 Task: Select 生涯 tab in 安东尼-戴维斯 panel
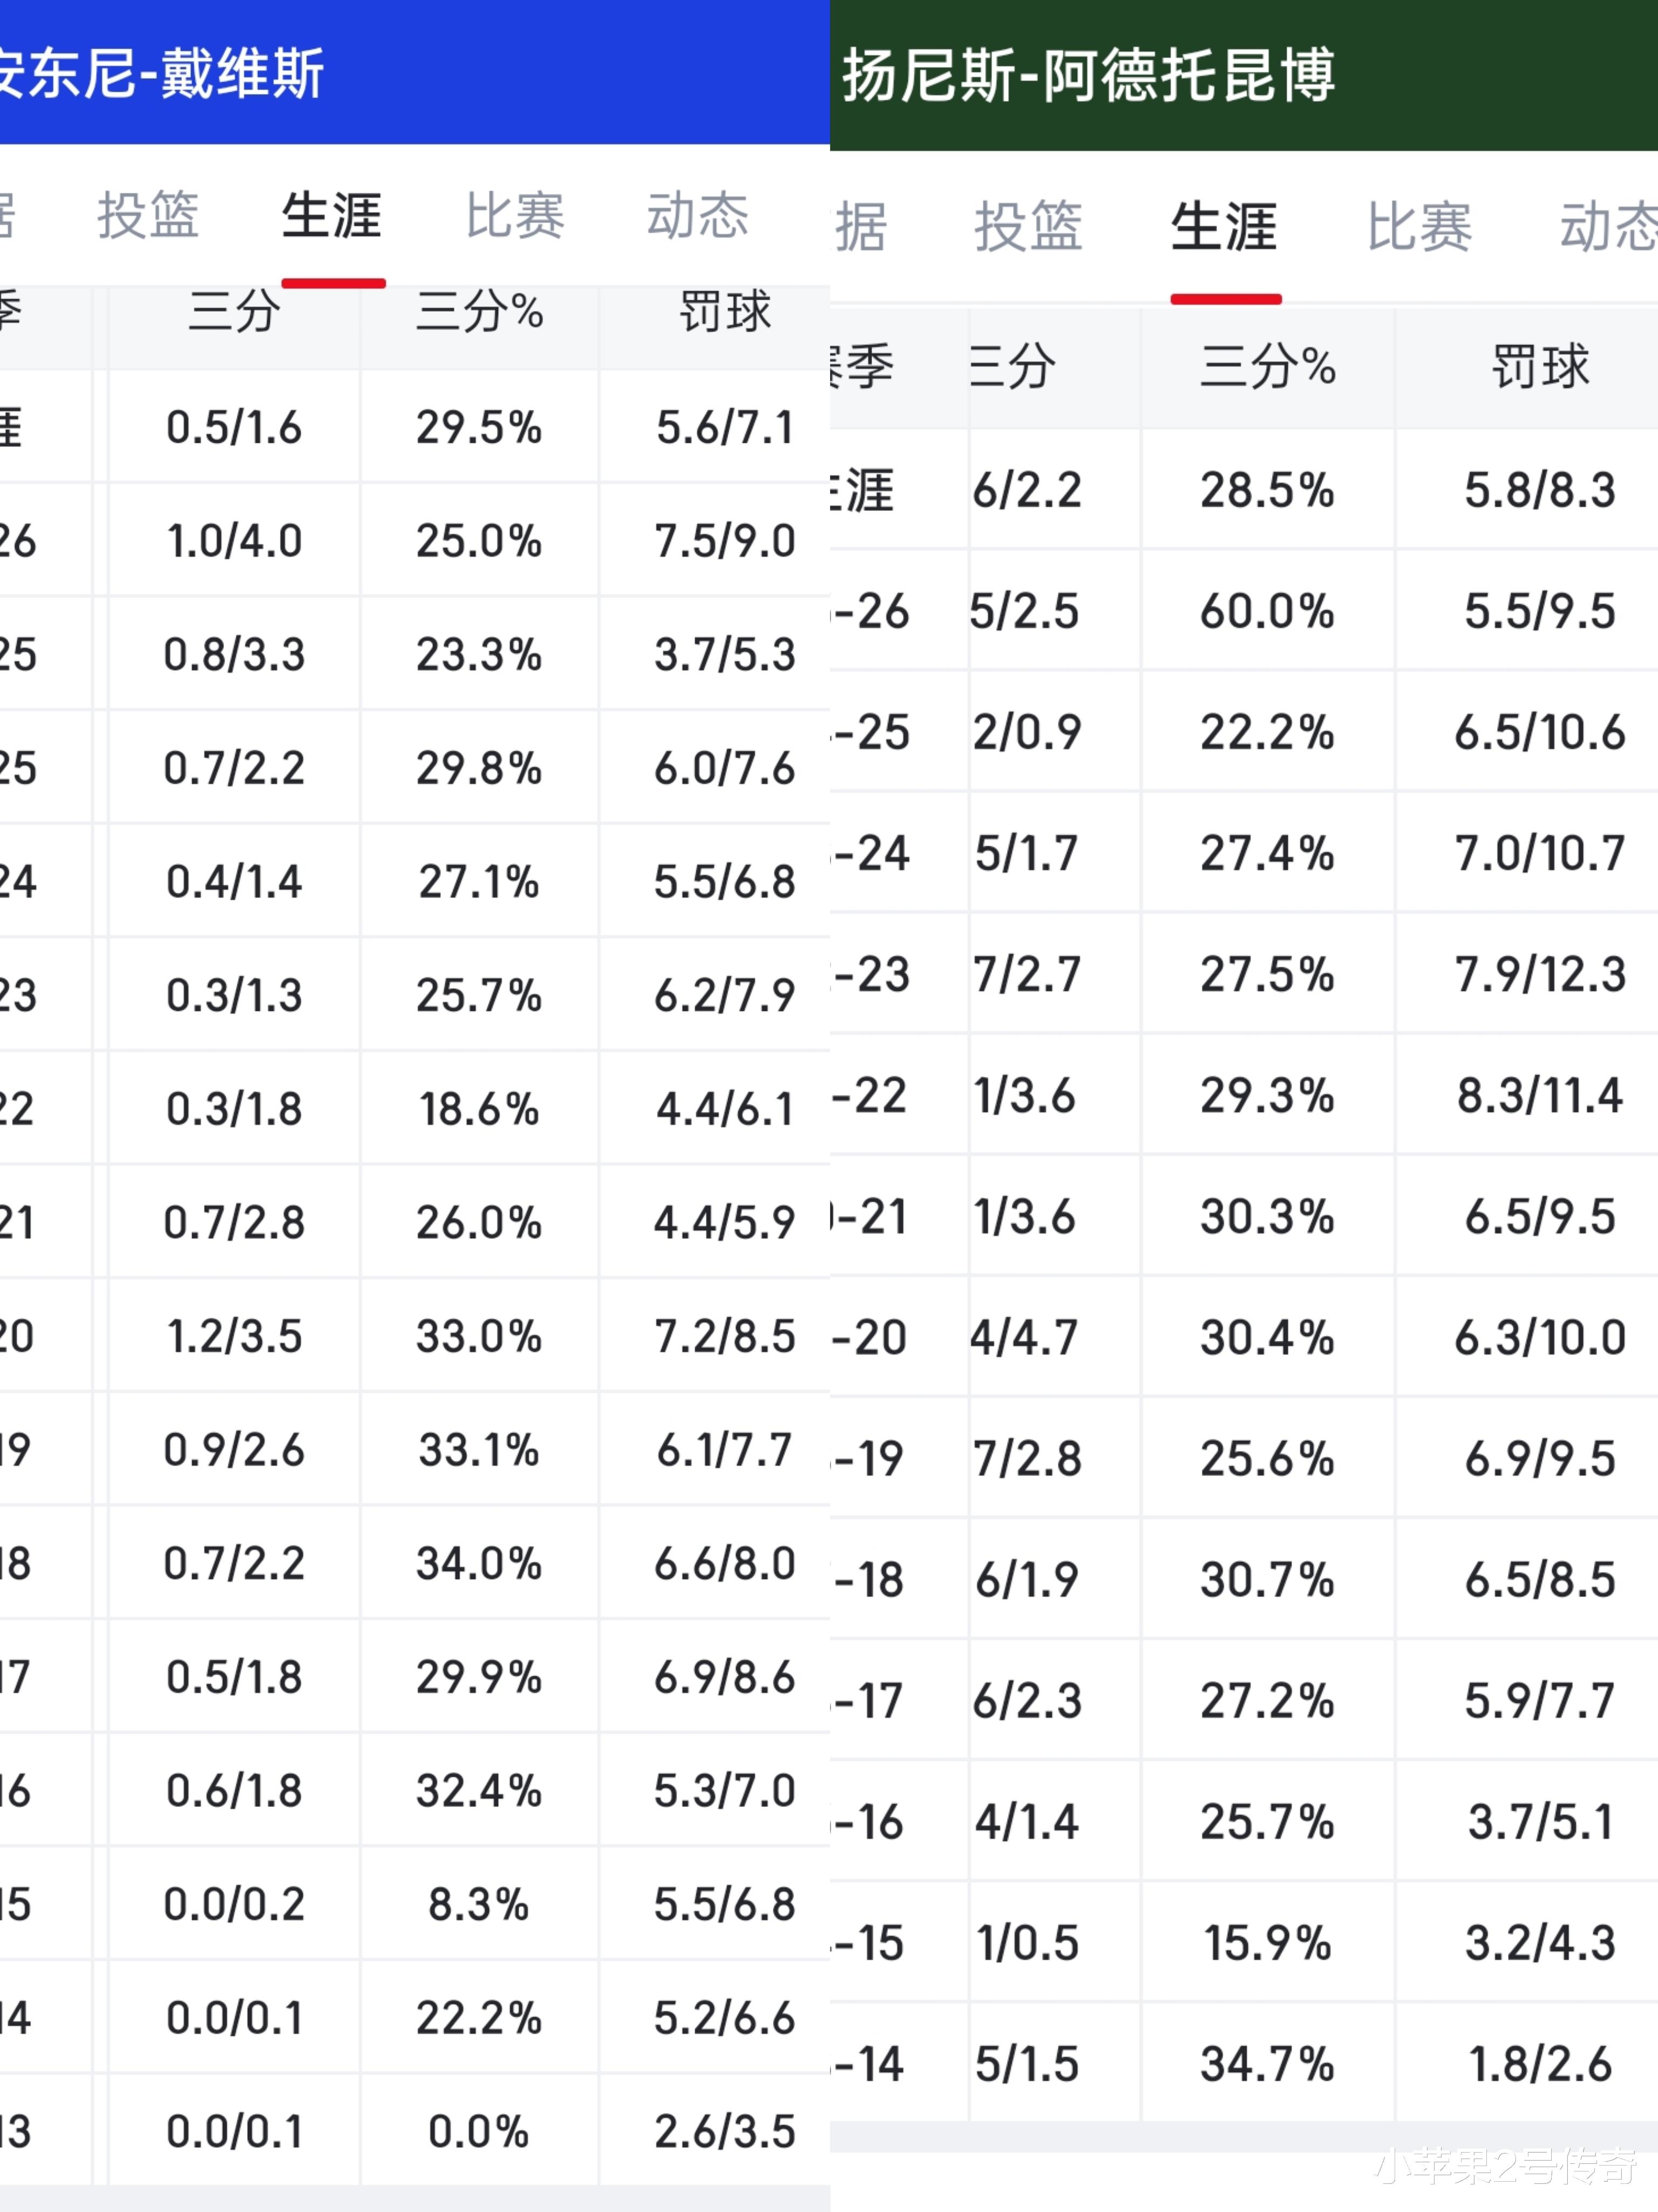pos(332,216)
